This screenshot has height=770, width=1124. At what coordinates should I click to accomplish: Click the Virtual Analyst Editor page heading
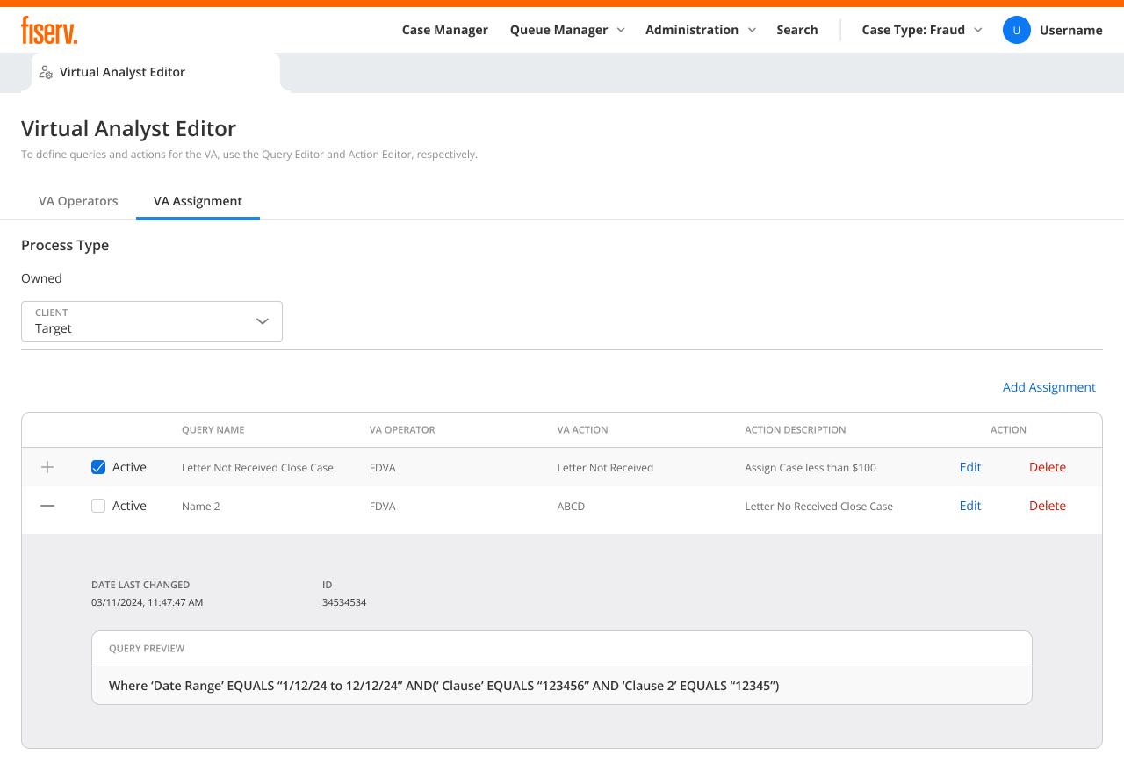(129, 128)
